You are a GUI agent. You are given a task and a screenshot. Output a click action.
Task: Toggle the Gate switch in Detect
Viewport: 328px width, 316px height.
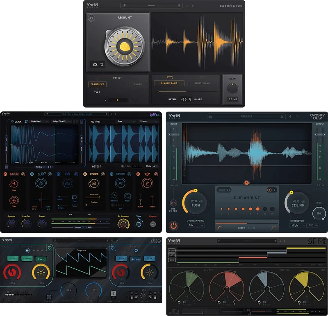click(123, 166)
